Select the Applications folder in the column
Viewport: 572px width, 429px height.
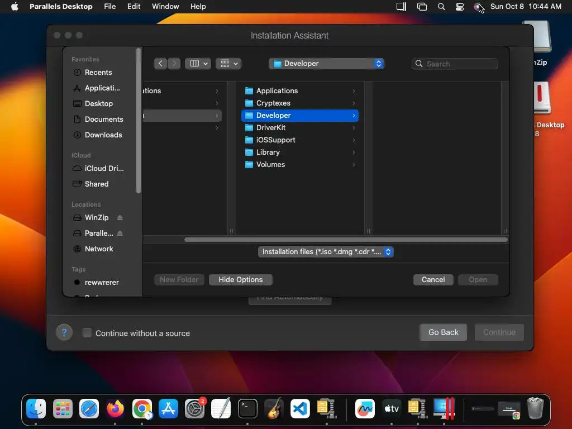point(300,91)
